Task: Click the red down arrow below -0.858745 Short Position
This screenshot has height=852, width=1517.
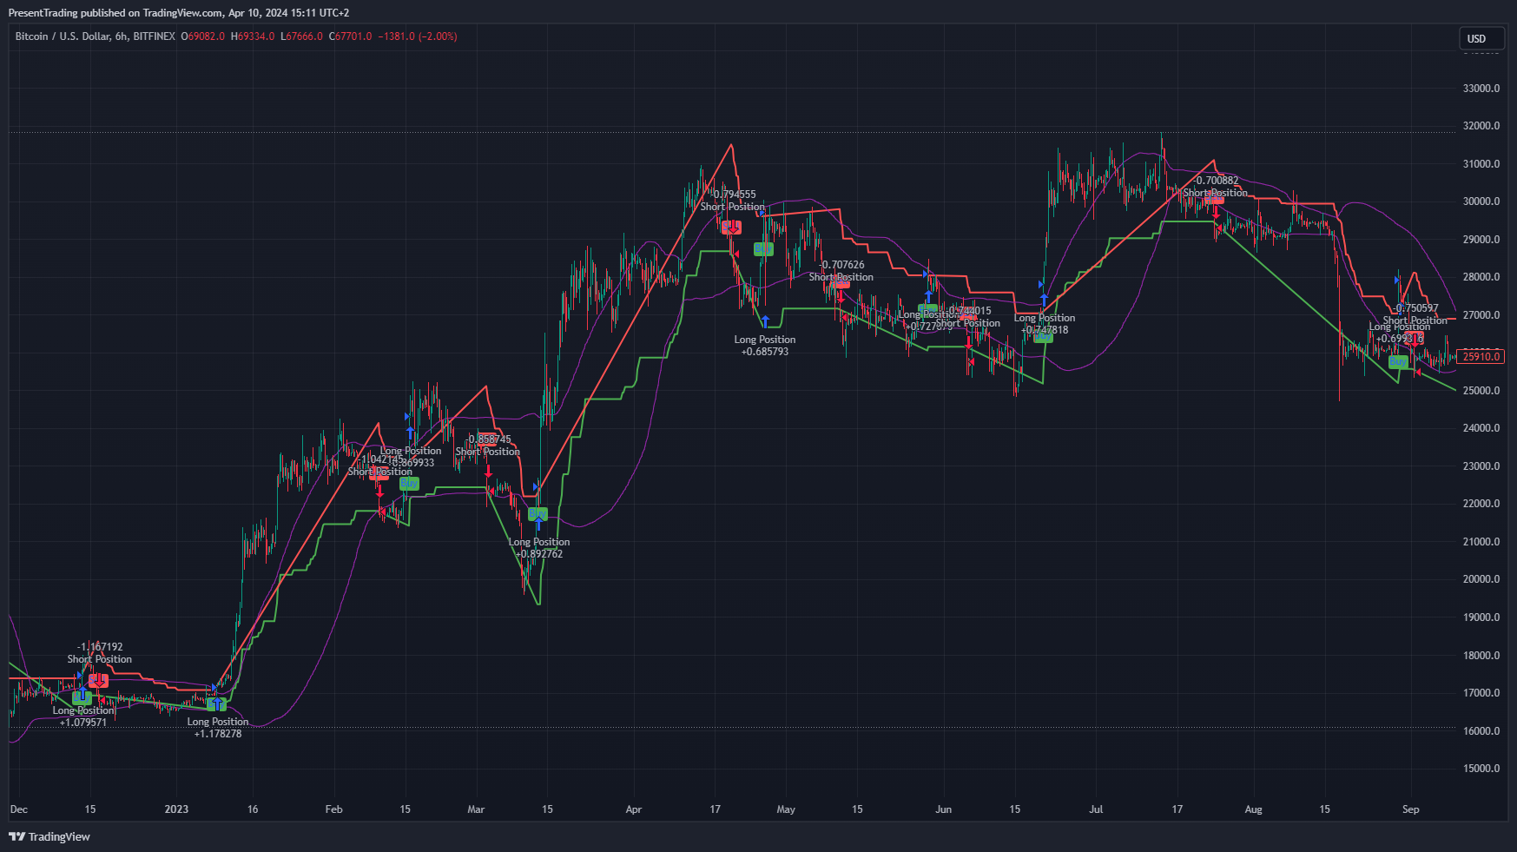Action: click(x=489, y=472)
